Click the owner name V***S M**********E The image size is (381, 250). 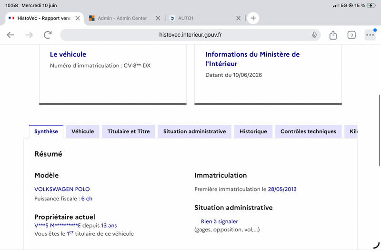point(57,225)
